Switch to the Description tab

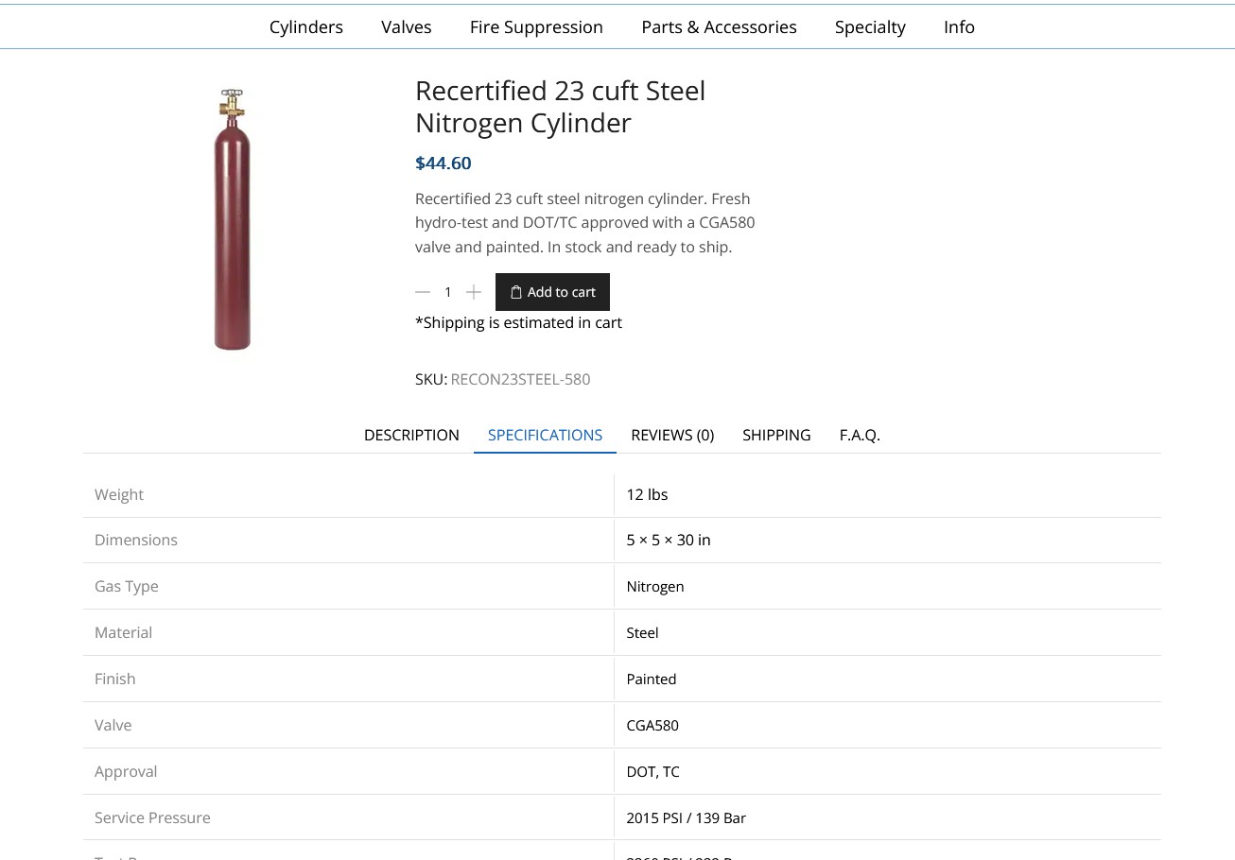tap(411, 435)
